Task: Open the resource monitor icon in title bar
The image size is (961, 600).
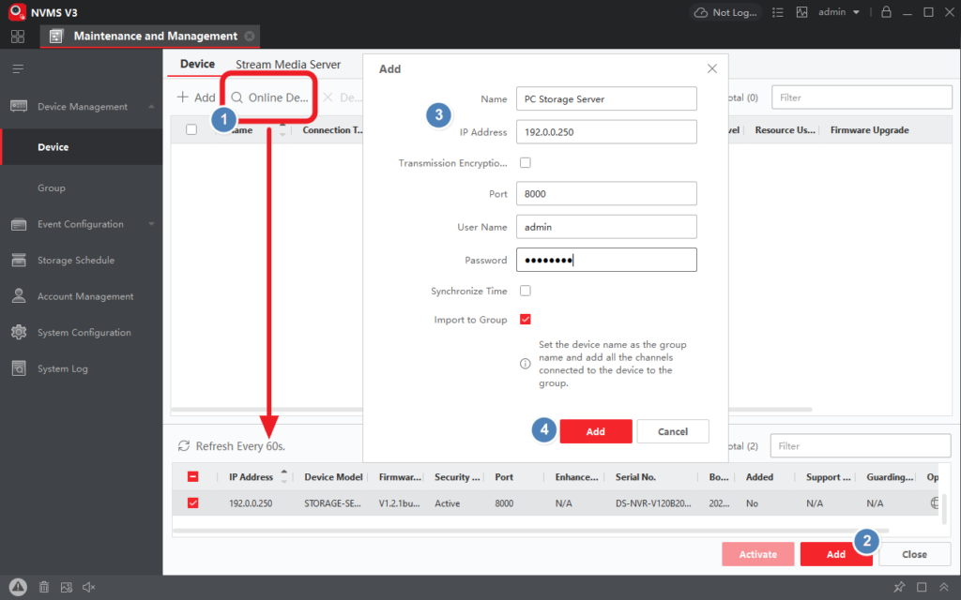Action: 801,12
